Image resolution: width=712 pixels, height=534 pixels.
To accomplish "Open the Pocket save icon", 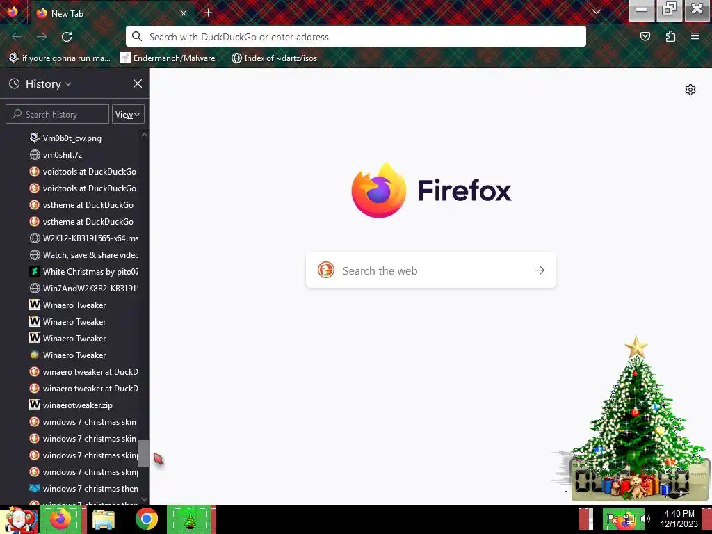I will pyautogui.click(x=645, y=36).
